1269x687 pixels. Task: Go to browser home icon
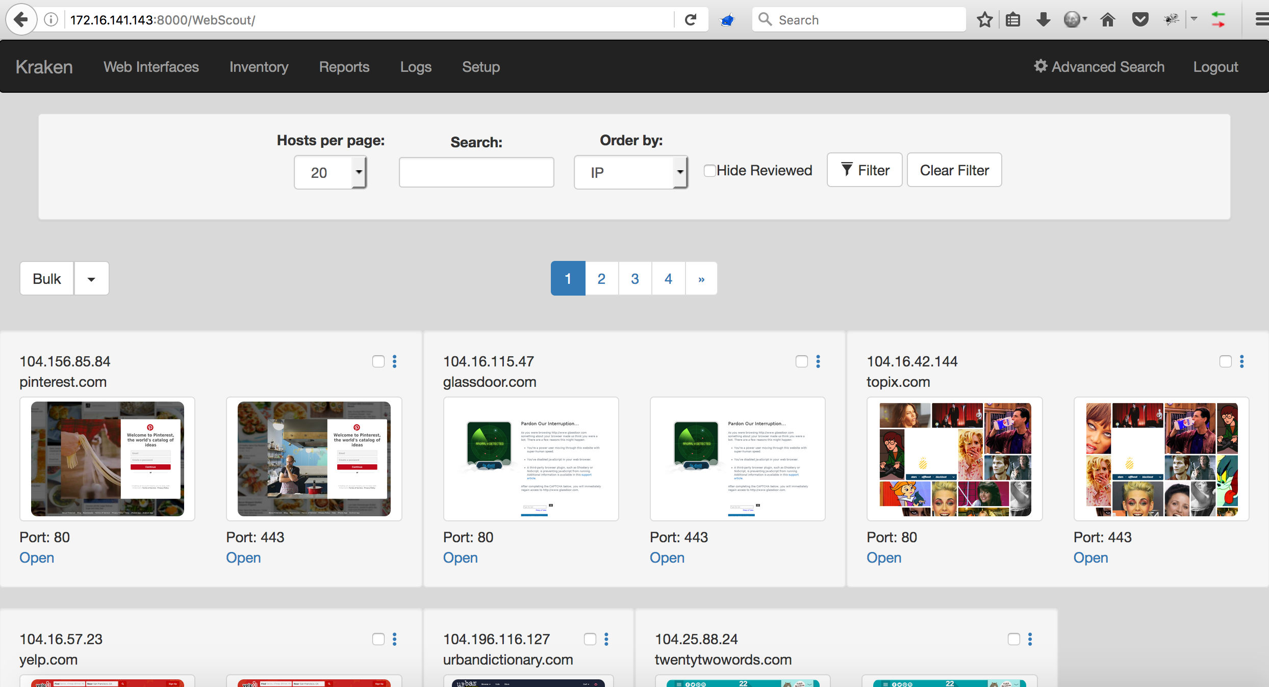(x=1107, y=20)
